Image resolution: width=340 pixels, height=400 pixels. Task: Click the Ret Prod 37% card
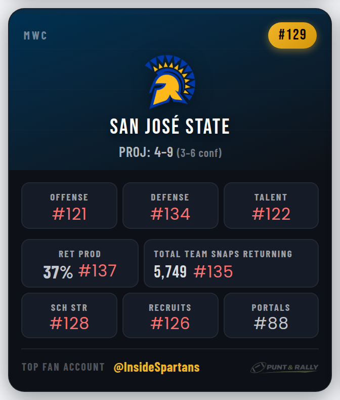point(79,263)
